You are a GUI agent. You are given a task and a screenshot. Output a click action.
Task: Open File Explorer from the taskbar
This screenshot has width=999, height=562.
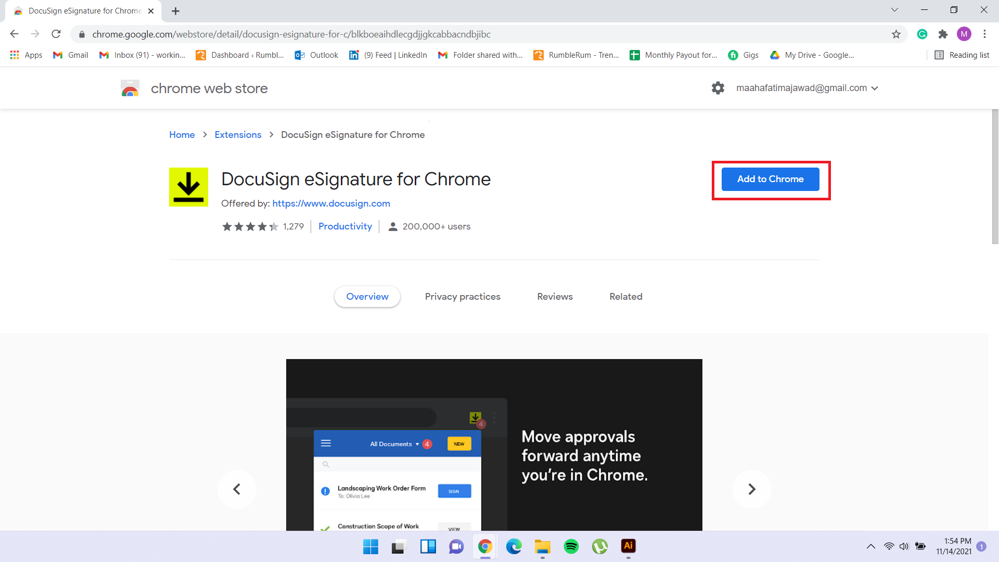pyautogui.click(x=542, y=546)
